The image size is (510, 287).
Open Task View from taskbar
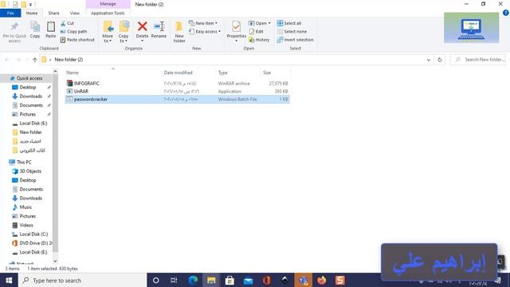click(174, 280)
